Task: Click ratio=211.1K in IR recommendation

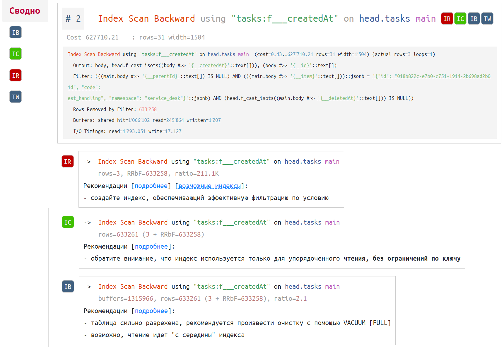Action: pos(197,174)
